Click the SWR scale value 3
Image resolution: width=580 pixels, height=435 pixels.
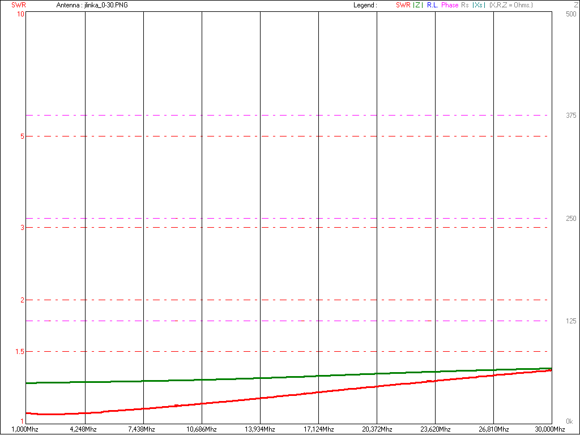(x=22, y=228)
